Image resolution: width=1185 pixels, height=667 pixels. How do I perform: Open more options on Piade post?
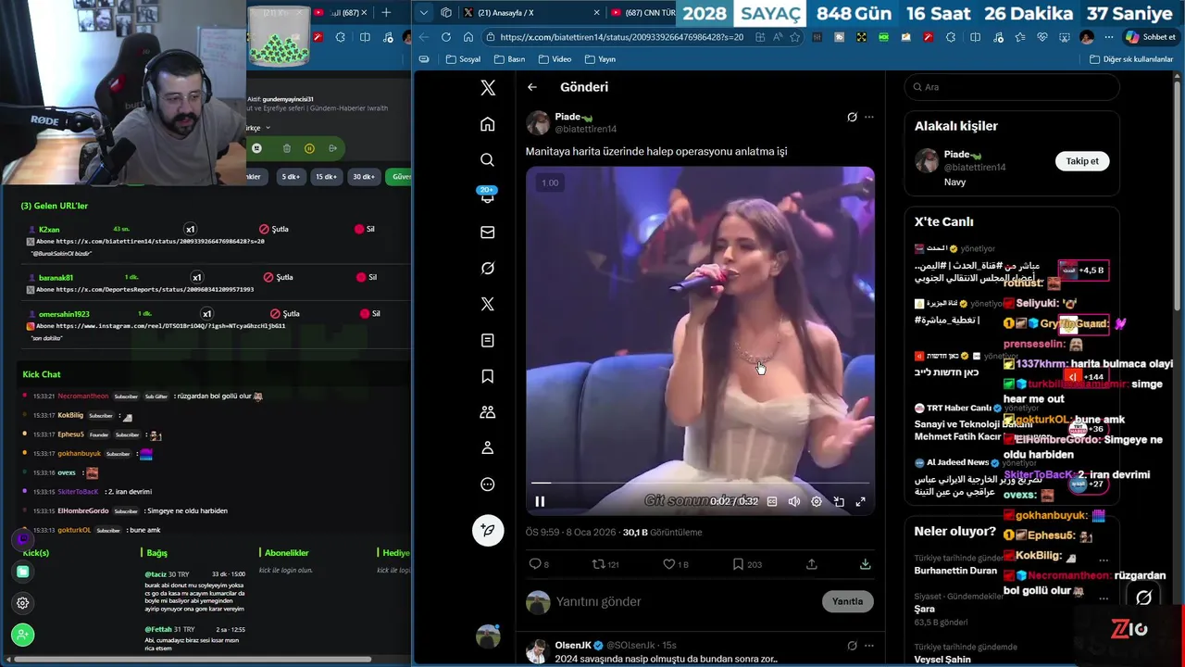(x=868, y=117)
